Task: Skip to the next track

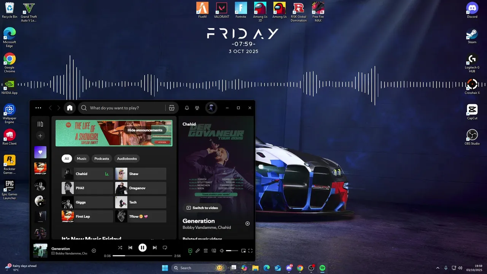Action: point(154,247)
